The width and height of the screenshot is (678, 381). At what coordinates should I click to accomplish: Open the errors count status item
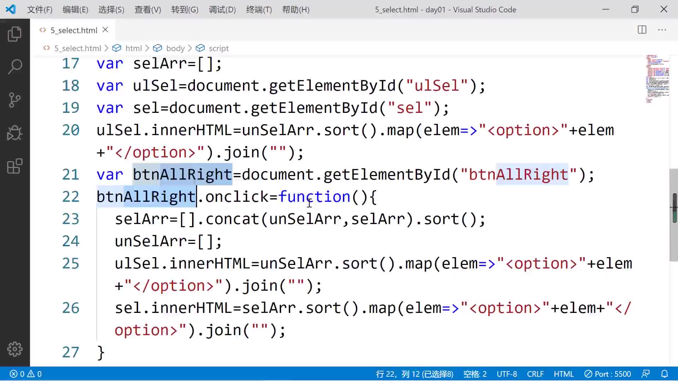tap(17, 374)
